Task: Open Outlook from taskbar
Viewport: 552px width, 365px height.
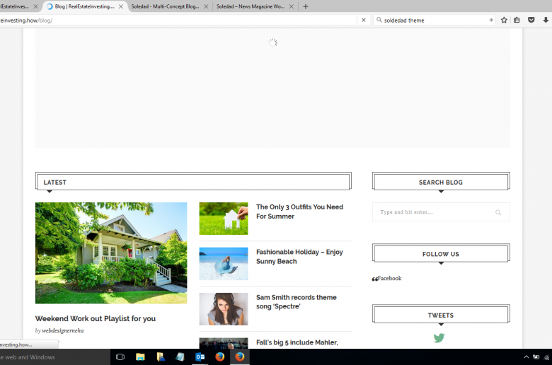Action: (200, 357)
